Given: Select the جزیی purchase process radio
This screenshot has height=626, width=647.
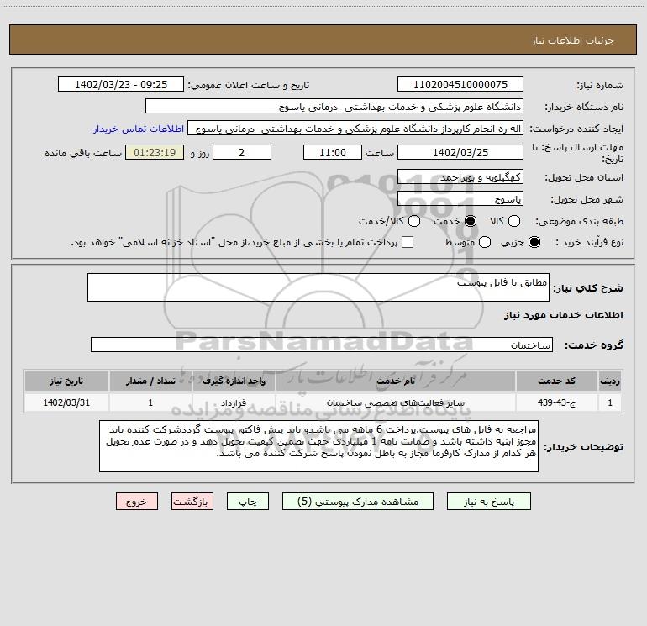Looking at the screenshot, I should tap(534, 242).
